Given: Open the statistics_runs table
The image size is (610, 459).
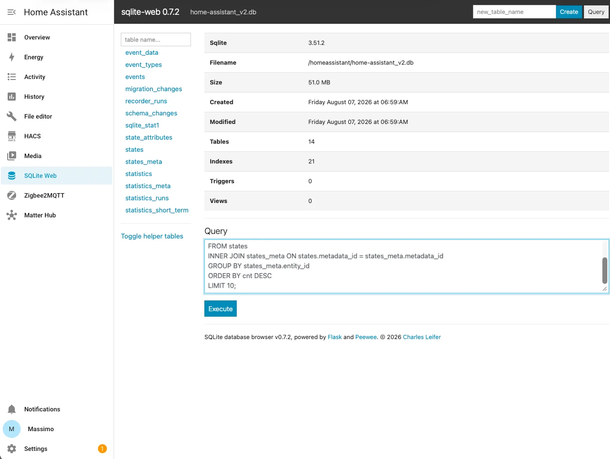Looking at the screenshot, I should [x=147, y=198].
